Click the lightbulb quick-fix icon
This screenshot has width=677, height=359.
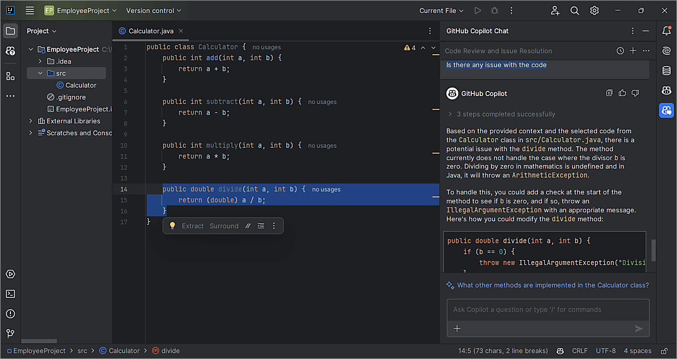click(172, 226)
